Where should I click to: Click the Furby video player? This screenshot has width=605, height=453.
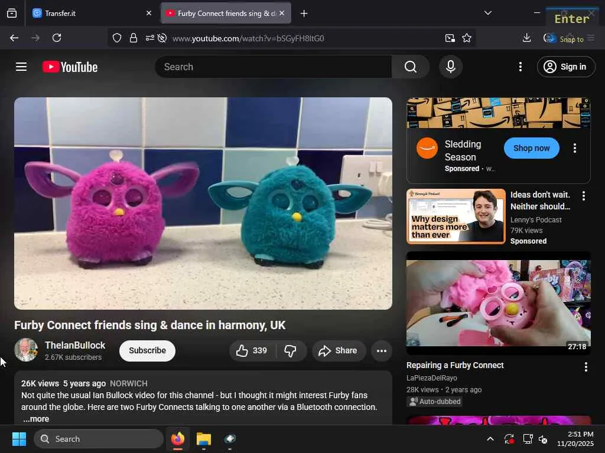click(x=203, y=203)
